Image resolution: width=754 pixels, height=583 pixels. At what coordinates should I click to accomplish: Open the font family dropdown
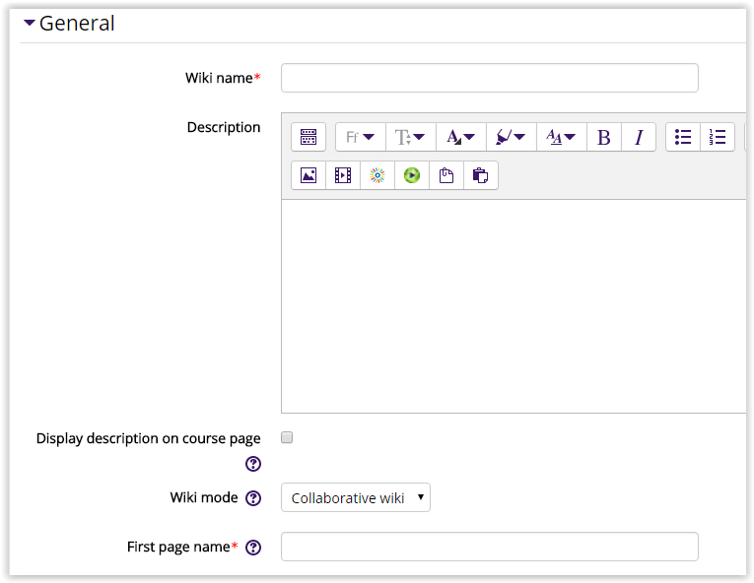[x=361, y=137]
